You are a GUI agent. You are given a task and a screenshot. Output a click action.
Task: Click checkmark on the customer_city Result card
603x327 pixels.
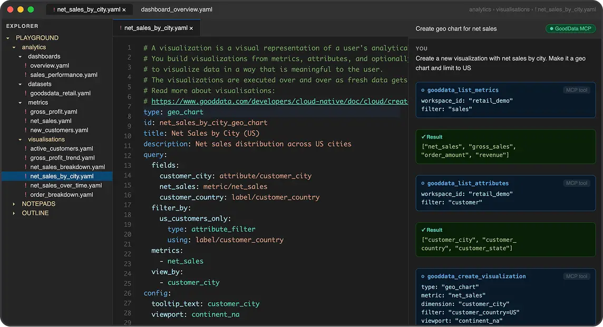(x=423, y=230)
